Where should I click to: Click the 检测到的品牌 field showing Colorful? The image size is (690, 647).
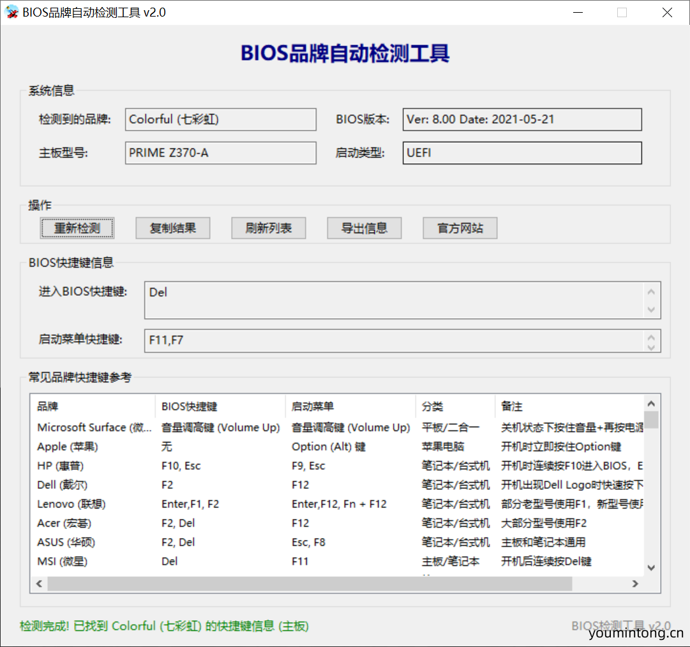[x=220, y=120]
